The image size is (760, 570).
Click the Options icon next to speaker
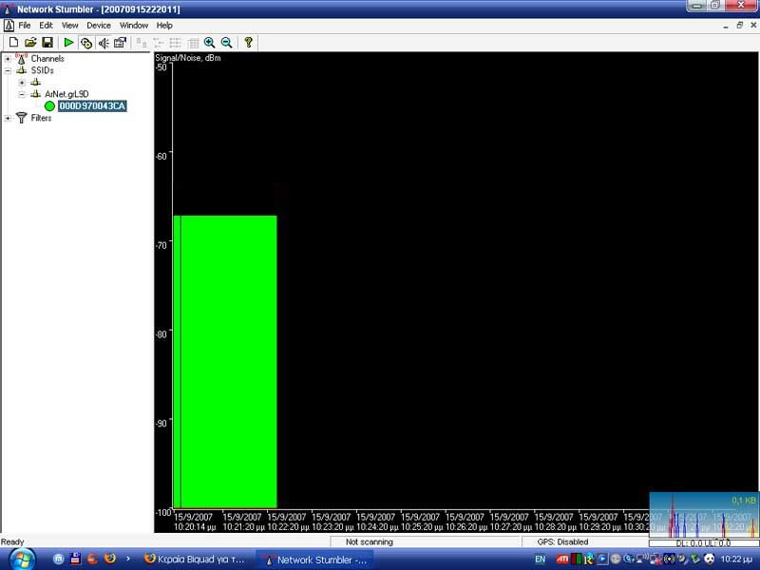(x=121, y=43)
